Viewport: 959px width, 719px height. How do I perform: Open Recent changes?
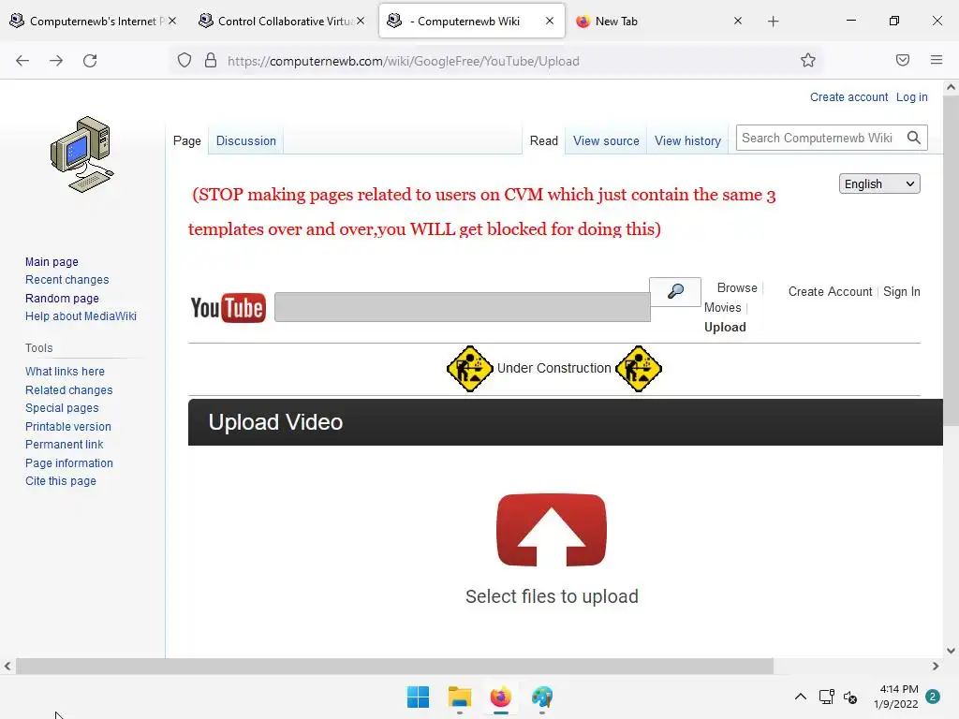pos(67,279)
